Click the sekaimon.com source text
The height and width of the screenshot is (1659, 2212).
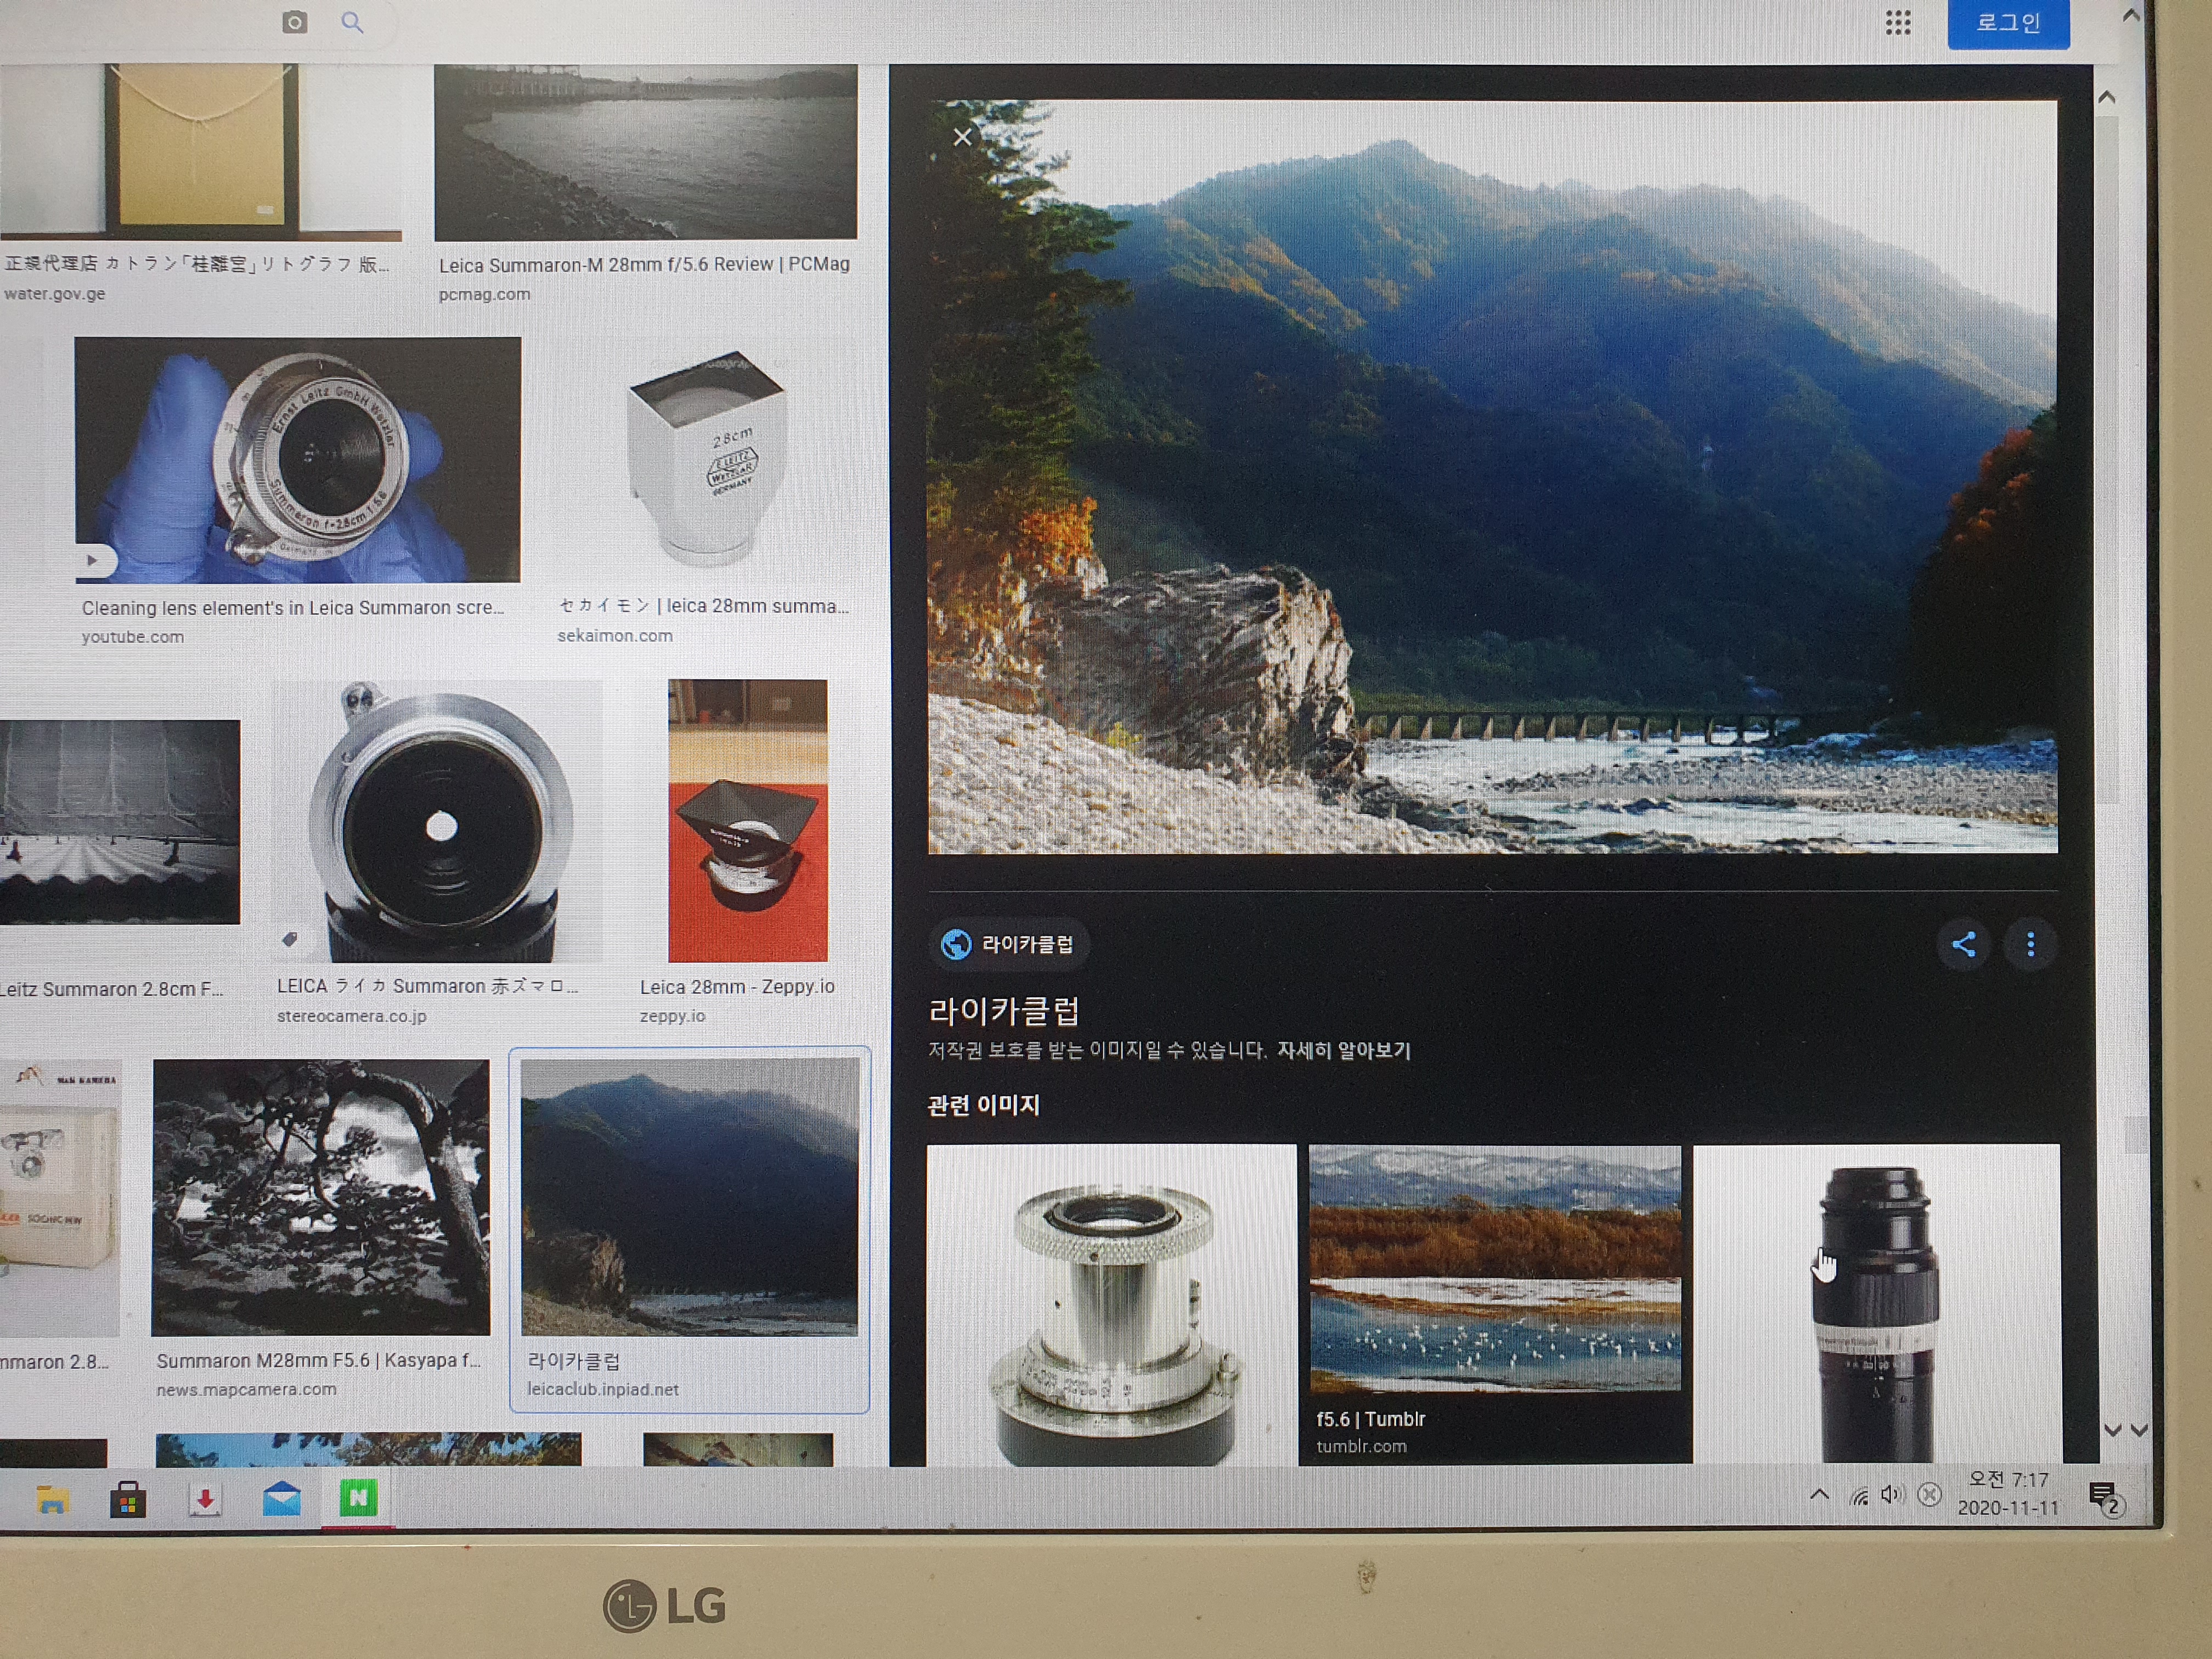click(615, 636)
